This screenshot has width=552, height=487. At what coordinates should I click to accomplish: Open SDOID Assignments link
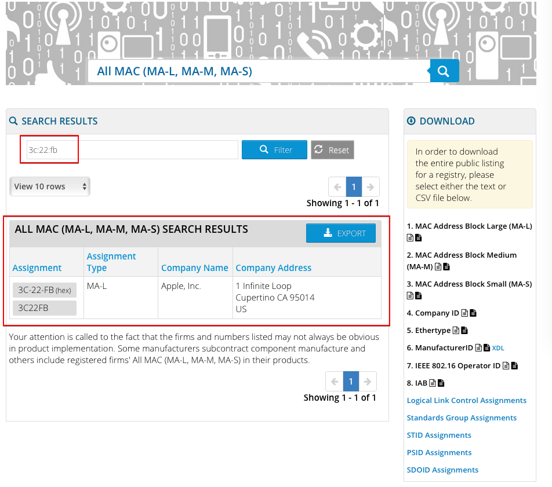click(x=442, y=470)
